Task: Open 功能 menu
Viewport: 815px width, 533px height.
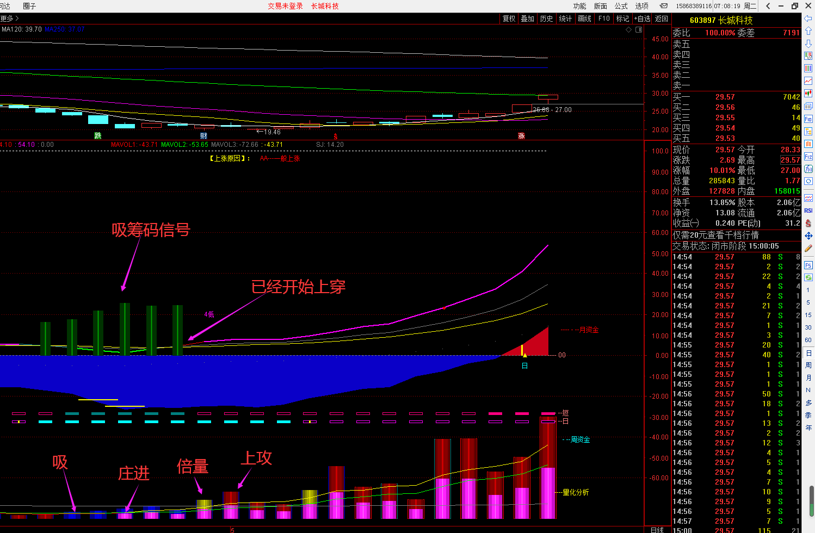Action: 580,6
